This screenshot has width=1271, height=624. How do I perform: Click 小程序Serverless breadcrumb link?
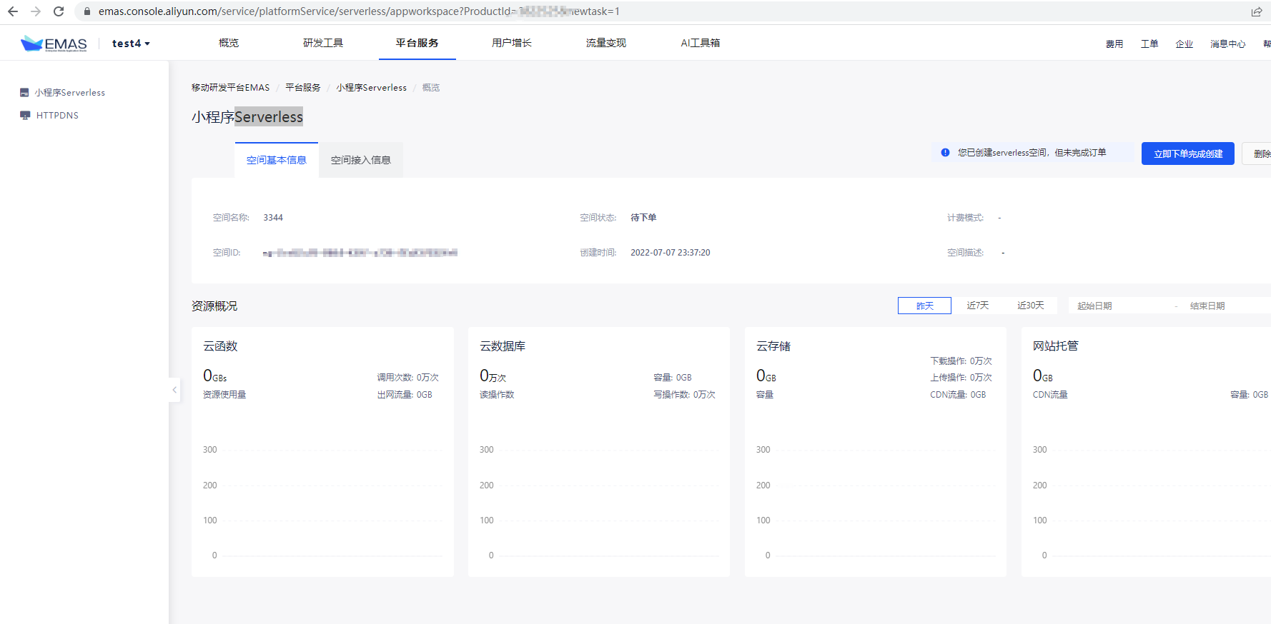[372, 88]
